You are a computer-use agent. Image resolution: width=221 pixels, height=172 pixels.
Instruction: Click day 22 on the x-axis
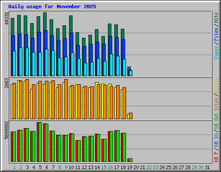(x=149, y=167)
